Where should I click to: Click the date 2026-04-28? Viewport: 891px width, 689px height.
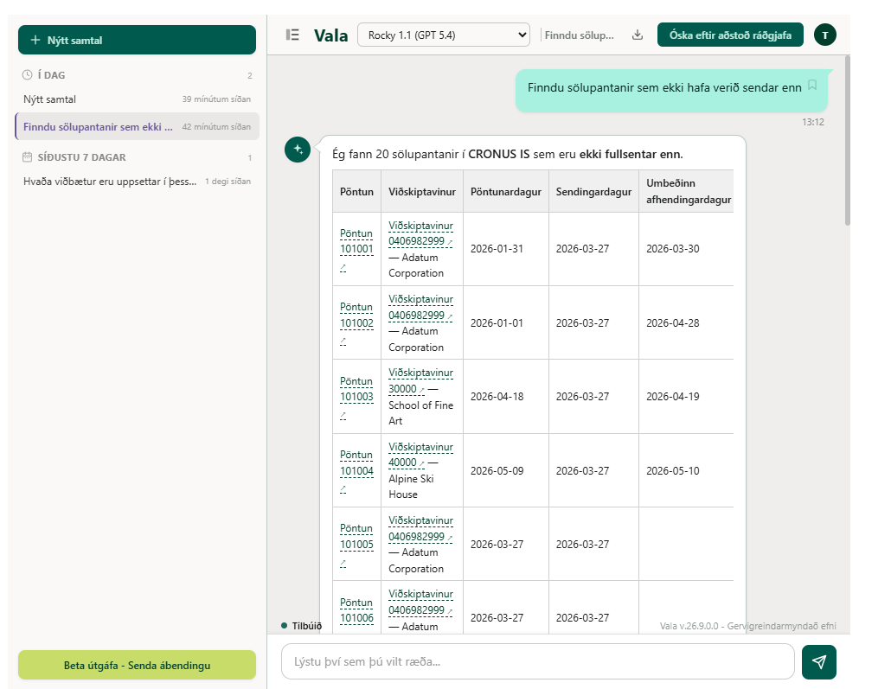pos(673,323)
